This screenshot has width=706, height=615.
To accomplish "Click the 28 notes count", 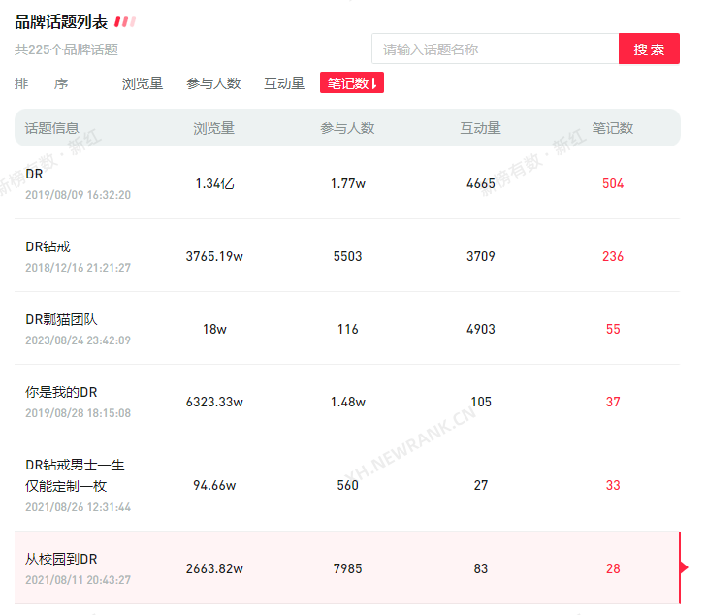I will (x=613, y=568).
